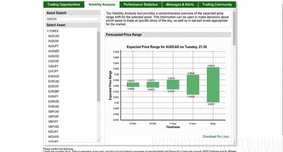Image resolution: width=283 pixels, height=152 pixels.
Task: Click the 30 Min price range bar
Action: tap(153, 85)
